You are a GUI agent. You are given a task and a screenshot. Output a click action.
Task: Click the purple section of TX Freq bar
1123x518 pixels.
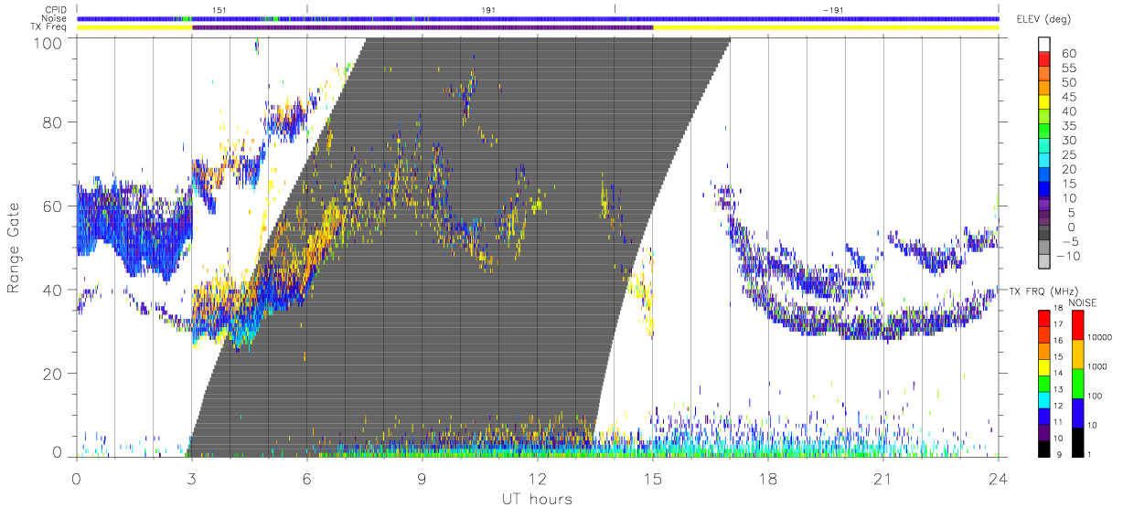click(422, 27)
